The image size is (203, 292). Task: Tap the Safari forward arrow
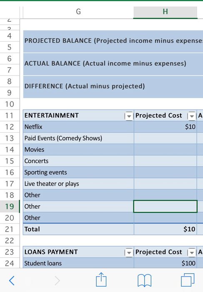click(57, 281)
